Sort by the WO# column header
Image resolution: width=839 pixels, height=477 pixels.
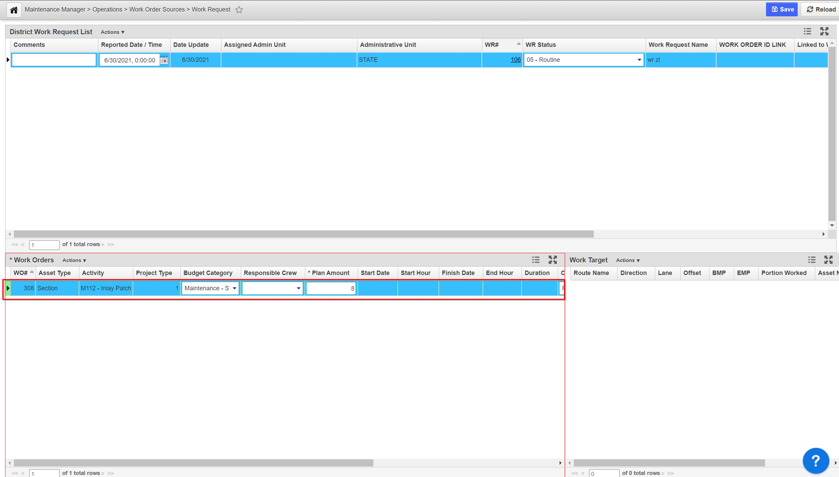click(x=21, y=273)
